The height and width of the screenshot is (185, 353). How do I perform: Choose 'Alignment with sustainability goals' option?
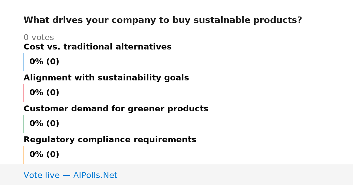[106, 78]
